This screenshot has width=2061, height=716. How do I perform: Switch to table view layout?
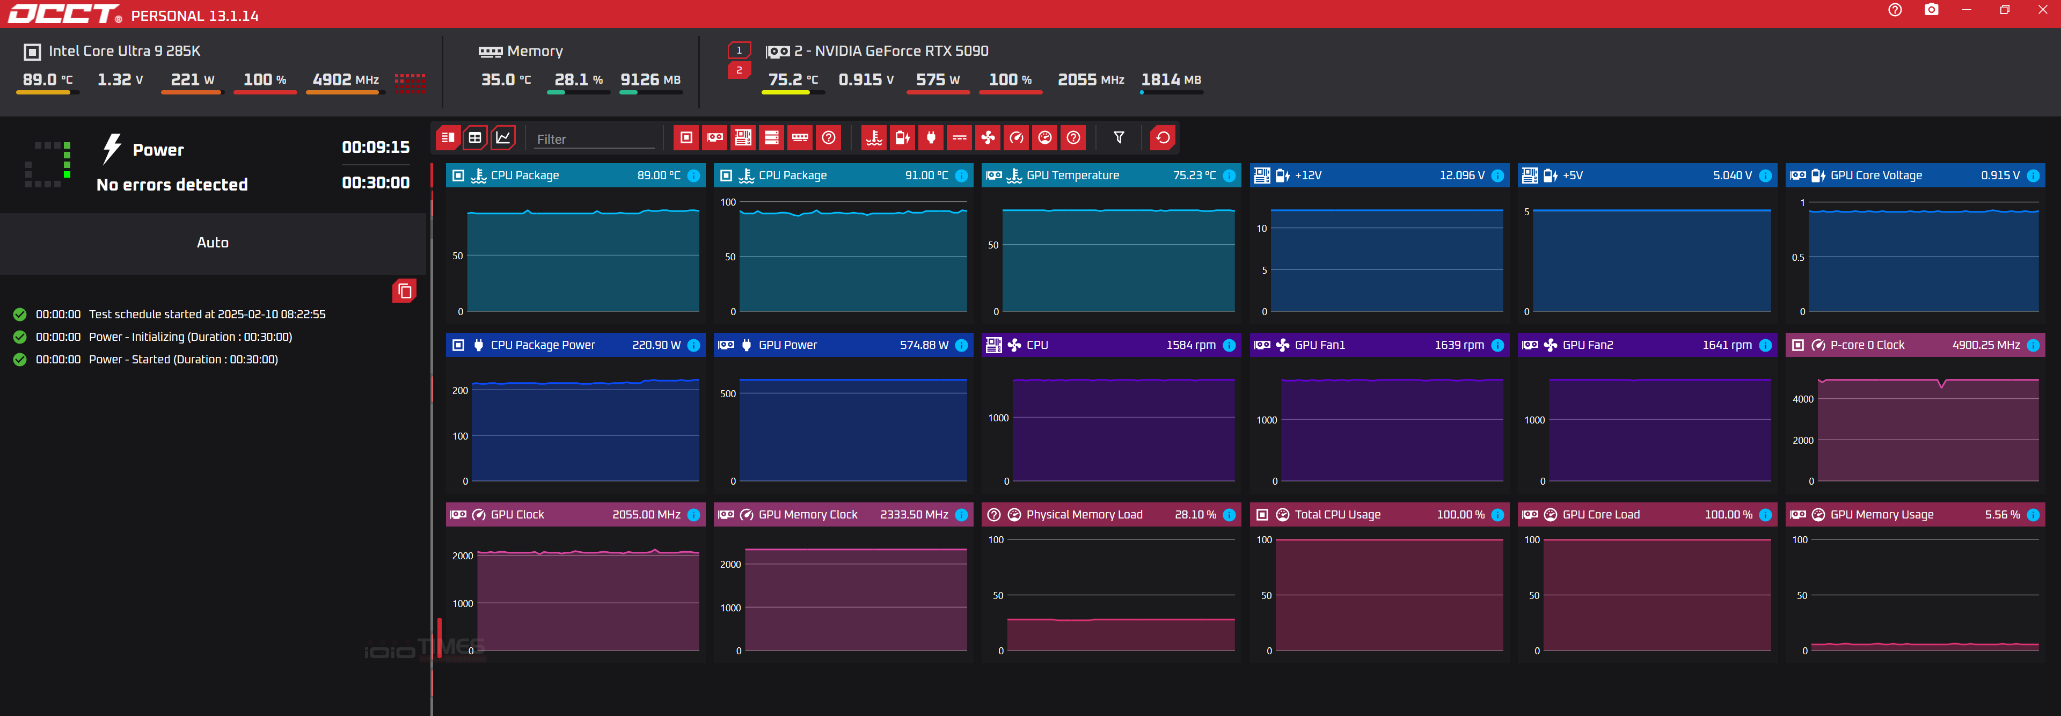click(475, 137)
